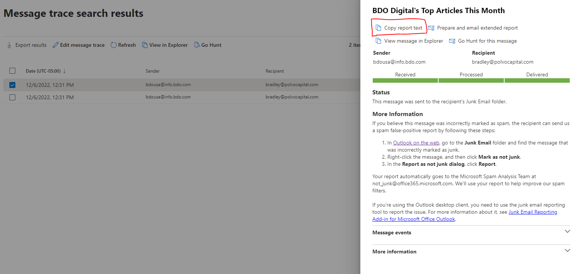Click the Sender column header in results table
Screen dimensions: 578x274
[152, 71]
